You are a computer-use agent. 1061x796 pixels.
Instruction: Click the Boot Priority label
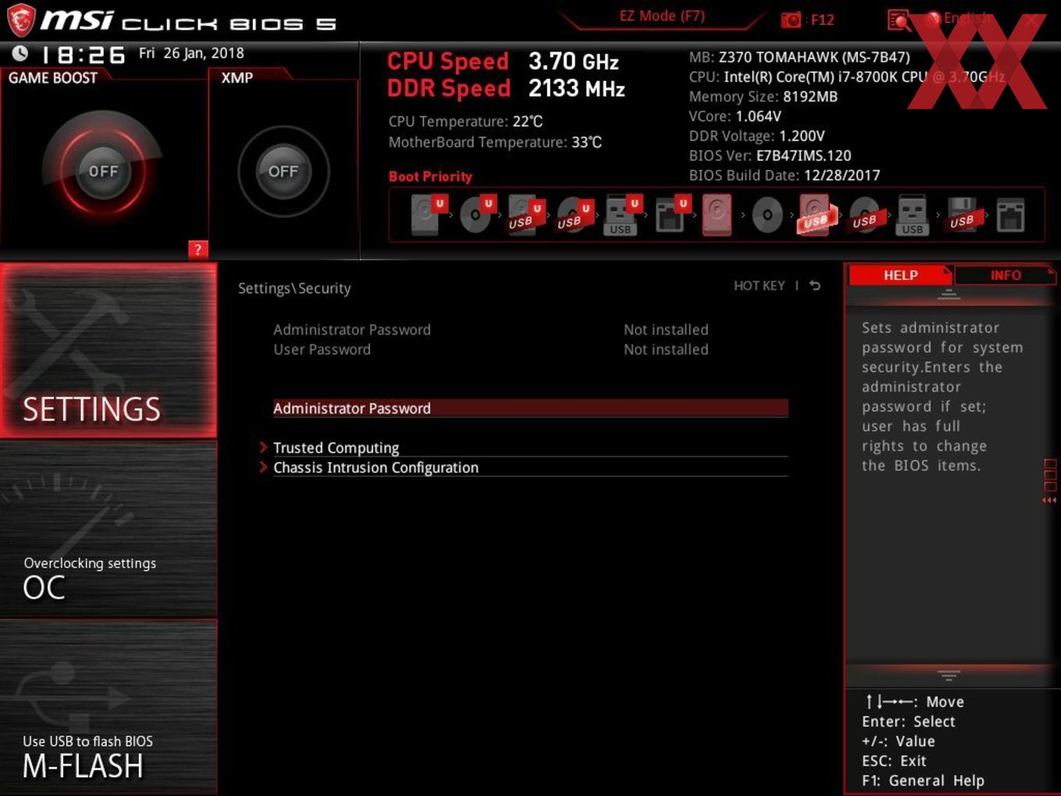pyautogui.click(x=430, y=176)
